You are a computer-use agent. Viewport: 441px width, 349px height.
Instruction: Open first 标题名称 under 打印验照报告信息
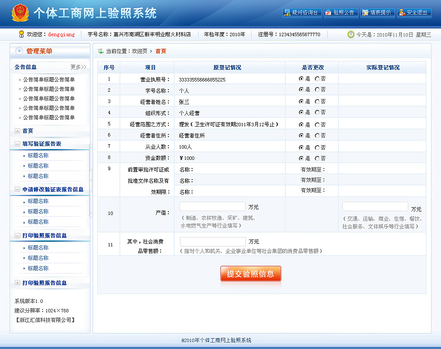pyautogui.click(x=38, y=248)
